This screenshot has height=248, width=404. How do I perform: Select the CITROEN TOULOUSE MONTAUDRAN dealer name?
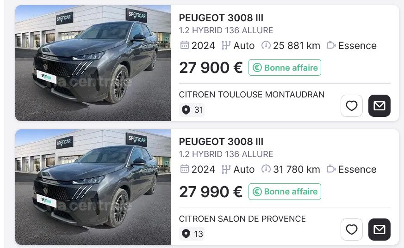(x=252, y=95)
